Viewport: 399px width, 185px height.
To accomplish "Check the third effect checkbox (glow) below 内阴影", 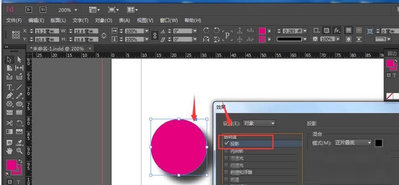I will coord(226,158).
